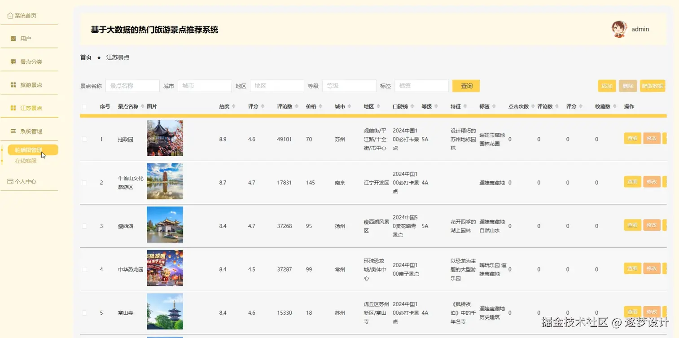This screenshot has width=679, height=338.
Task: Click 查看 for the 瘦西湖 row
Action: click(632, 225)
